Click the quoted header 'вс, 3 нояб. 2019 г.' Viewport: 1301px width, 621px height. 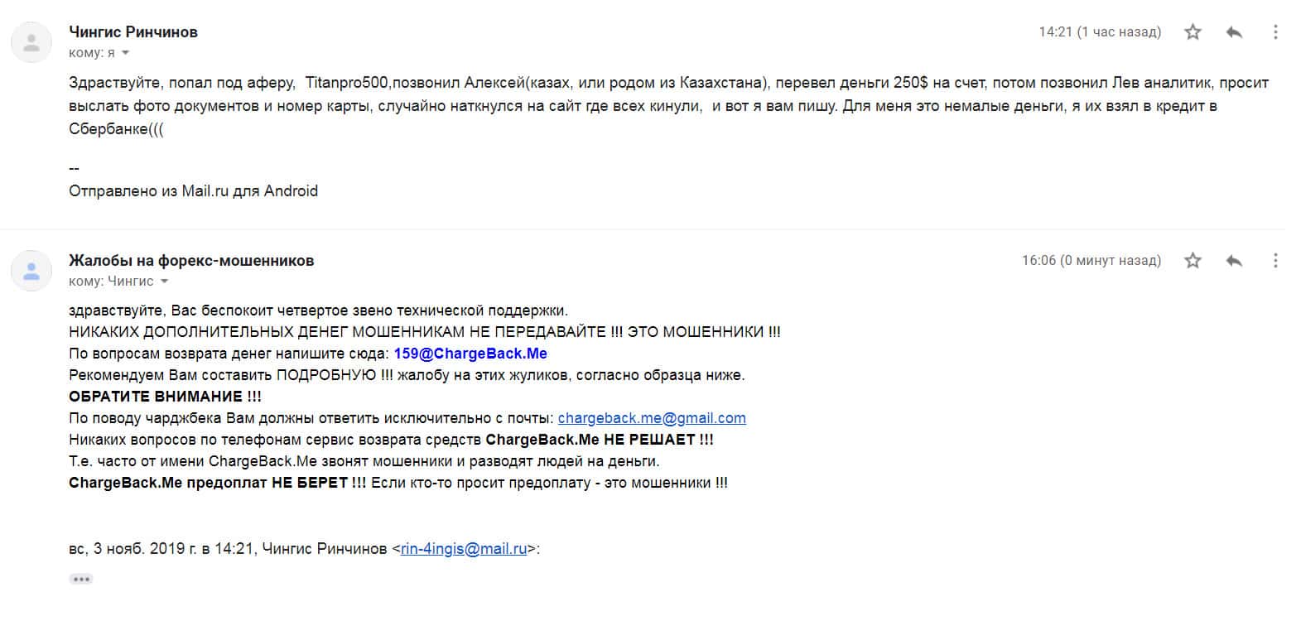click(133, 549)
